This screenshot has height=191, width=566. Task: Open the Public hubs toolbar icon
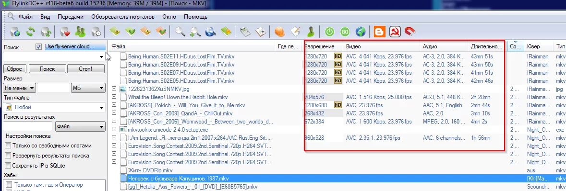click(x=15, y=32)
